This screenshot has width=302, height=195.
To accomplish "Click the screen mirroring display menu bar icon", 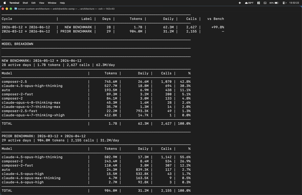I will pos(265,3).
